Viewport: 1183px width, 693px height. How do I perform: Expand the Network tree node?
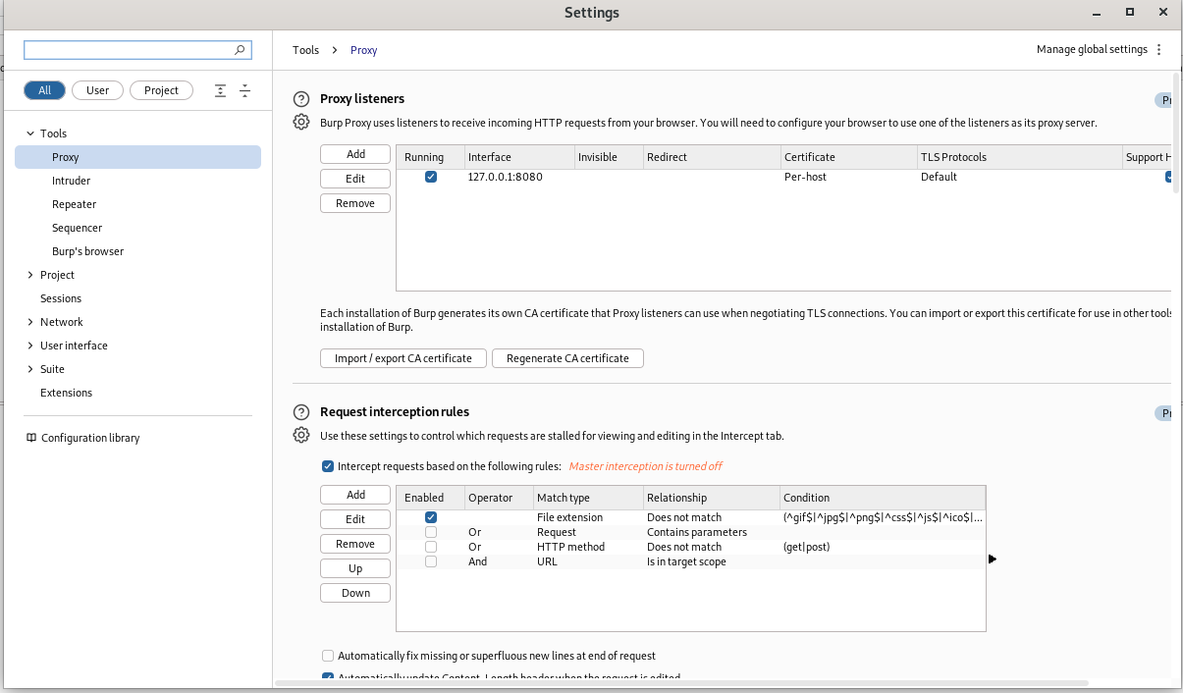click(x=30, y=322)
